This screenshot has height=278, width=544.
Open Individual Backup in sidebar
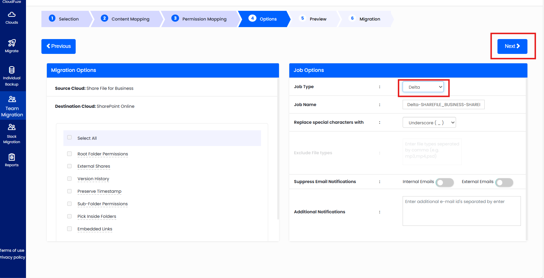pyautogui.click(x=12, y=76)
